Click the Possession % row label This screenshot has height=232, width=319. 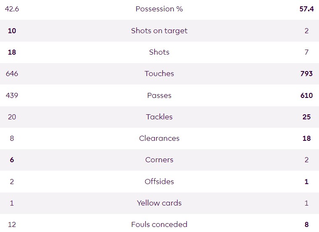[x=159, y=9]
